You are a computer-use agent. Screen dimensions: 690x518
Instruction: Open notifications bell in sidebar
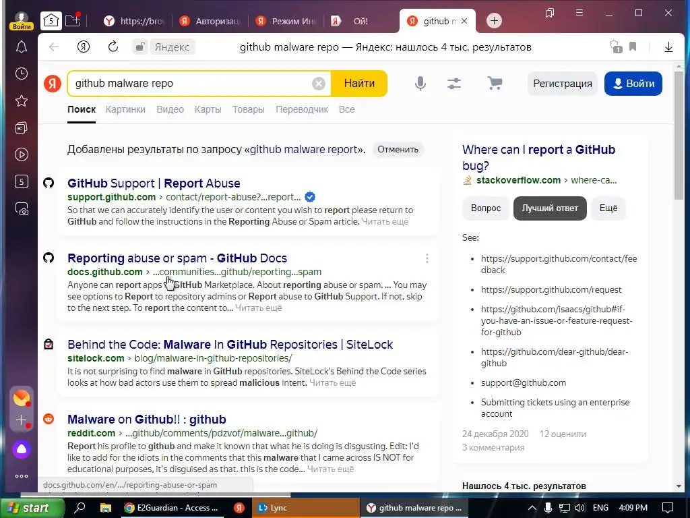pyautogui.click(x=21, y=47)
